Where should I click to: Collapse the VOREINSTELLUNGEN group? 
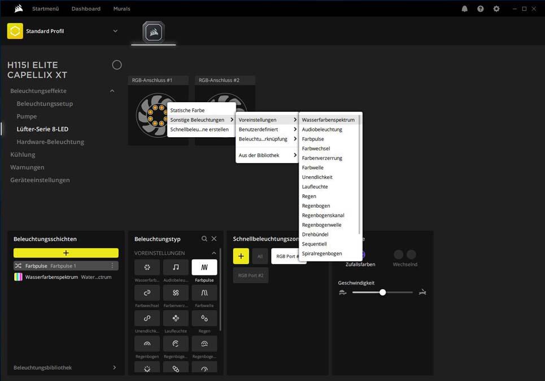coord(213,253)
